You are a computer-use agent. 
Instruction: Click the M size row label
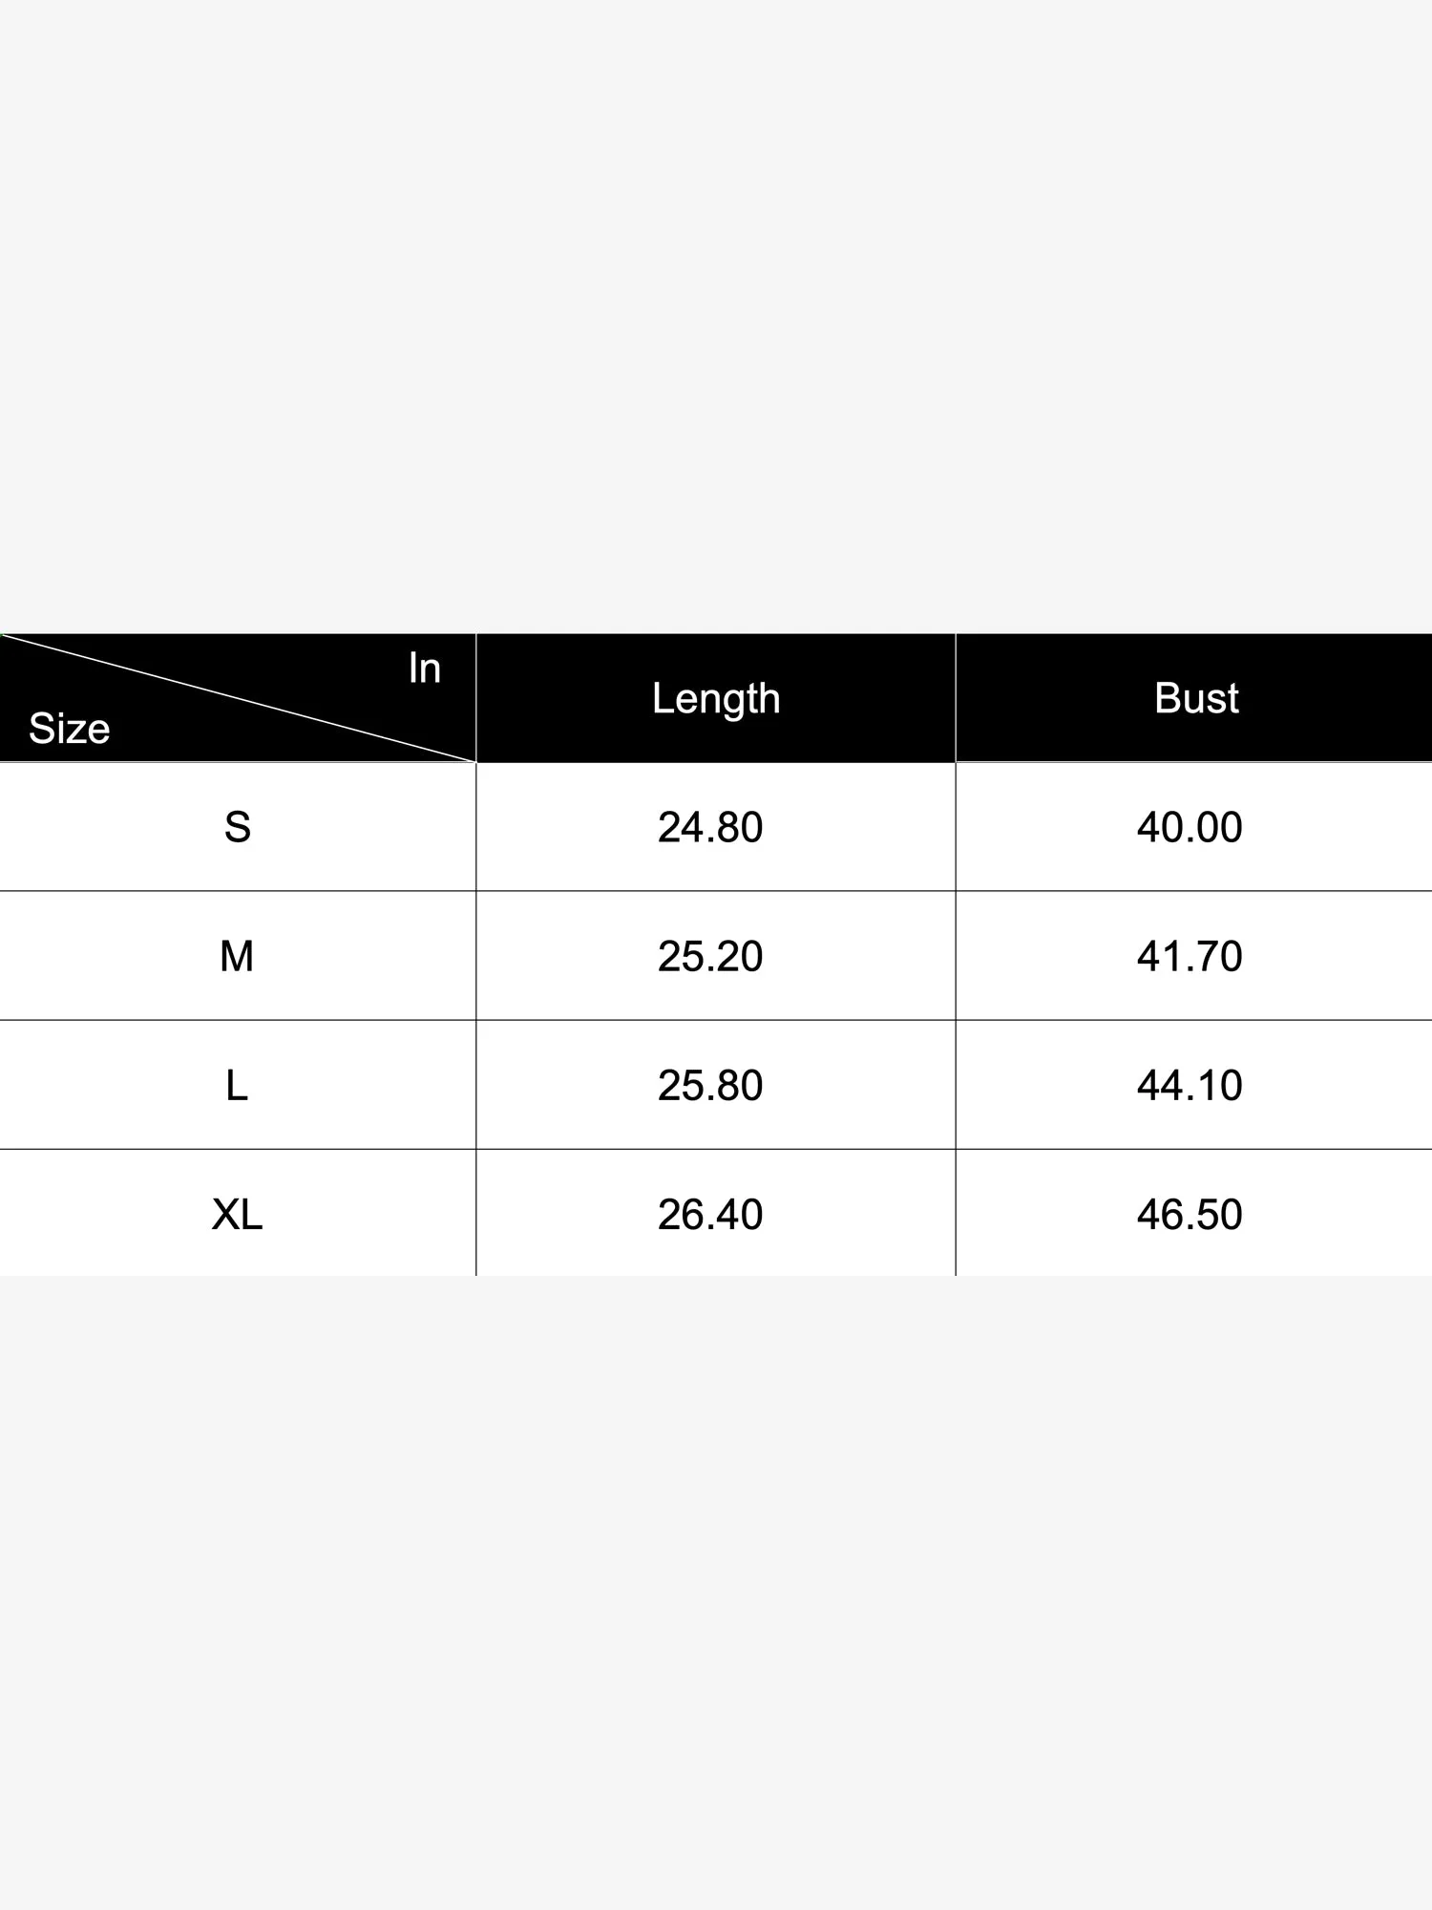[237, 956]
